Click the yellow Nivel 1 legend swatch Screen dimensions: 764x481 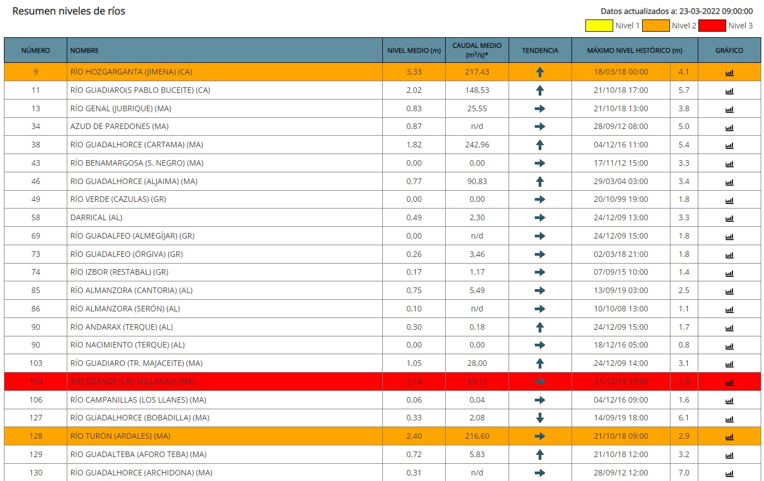click(x=599, y=26)
